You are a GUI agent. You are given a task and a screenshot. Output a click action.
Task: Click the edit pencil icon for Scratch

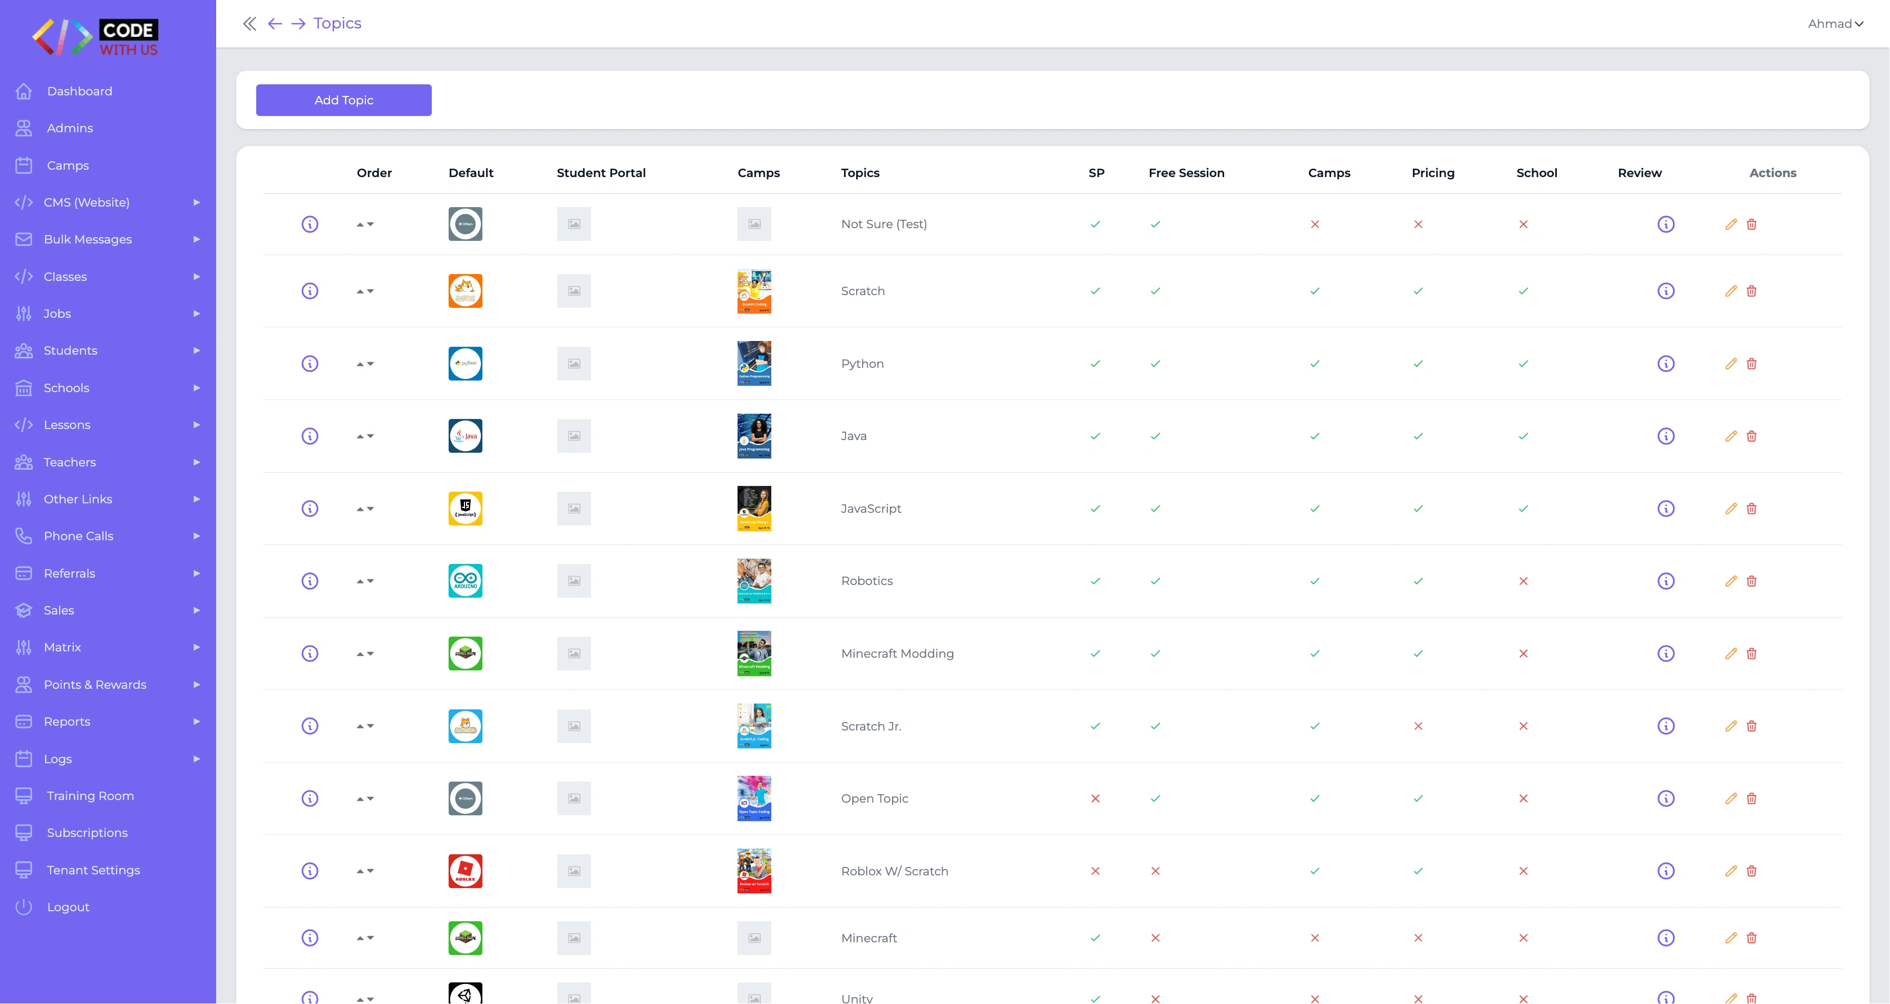pyautogui.click(x=1731, y=291)
